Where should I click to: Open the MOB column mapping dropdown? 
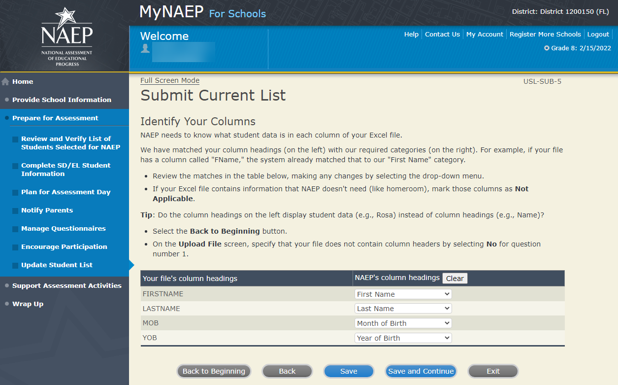(403, 323)
